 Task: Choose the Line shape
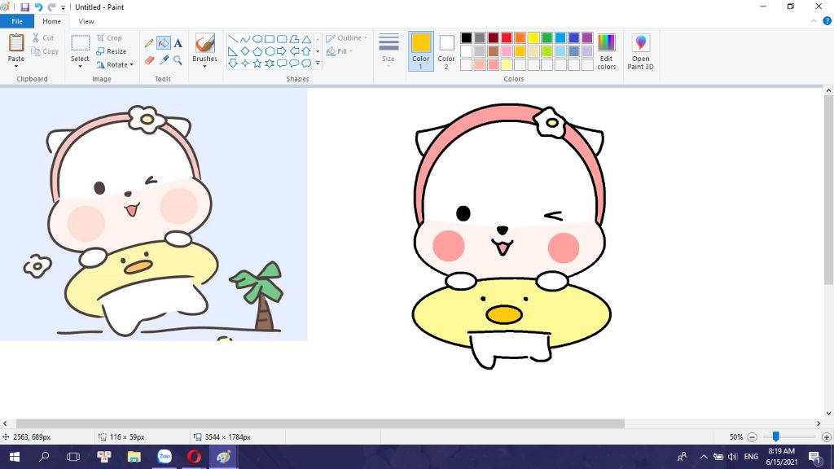click(x=232, y=39)
